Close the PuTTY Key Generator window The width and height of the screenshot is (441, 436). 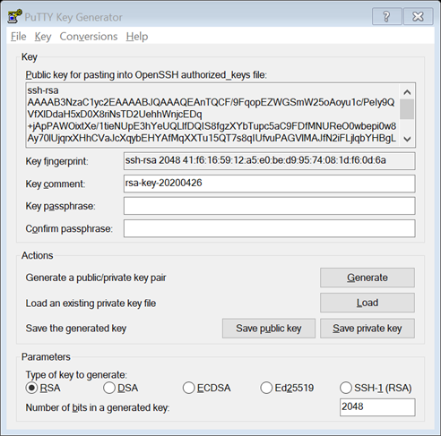click(x=418, y=16)
